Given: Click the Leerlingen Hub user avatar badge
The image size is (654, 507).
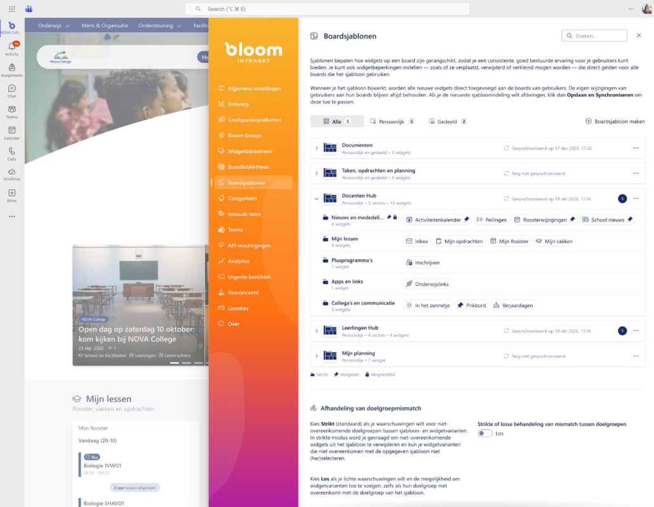Looking at the screenshot, I should point(622,331).
